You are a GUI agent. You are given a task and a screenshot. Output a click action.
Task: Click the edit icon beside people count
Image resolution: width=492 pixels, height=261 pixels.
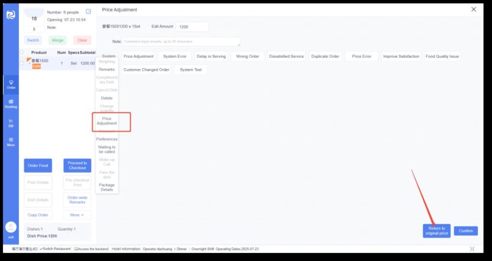pyautogui.click(x=88, y=11)
